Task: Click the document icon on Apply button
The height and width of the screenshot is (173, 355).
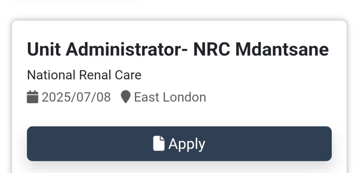Action: (159, 143)
